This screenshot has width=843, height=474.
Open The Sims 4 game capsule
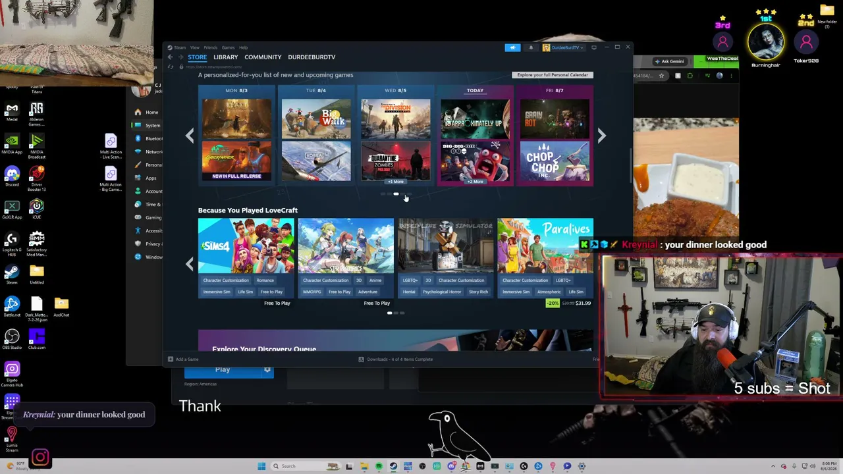coord(246,246)
